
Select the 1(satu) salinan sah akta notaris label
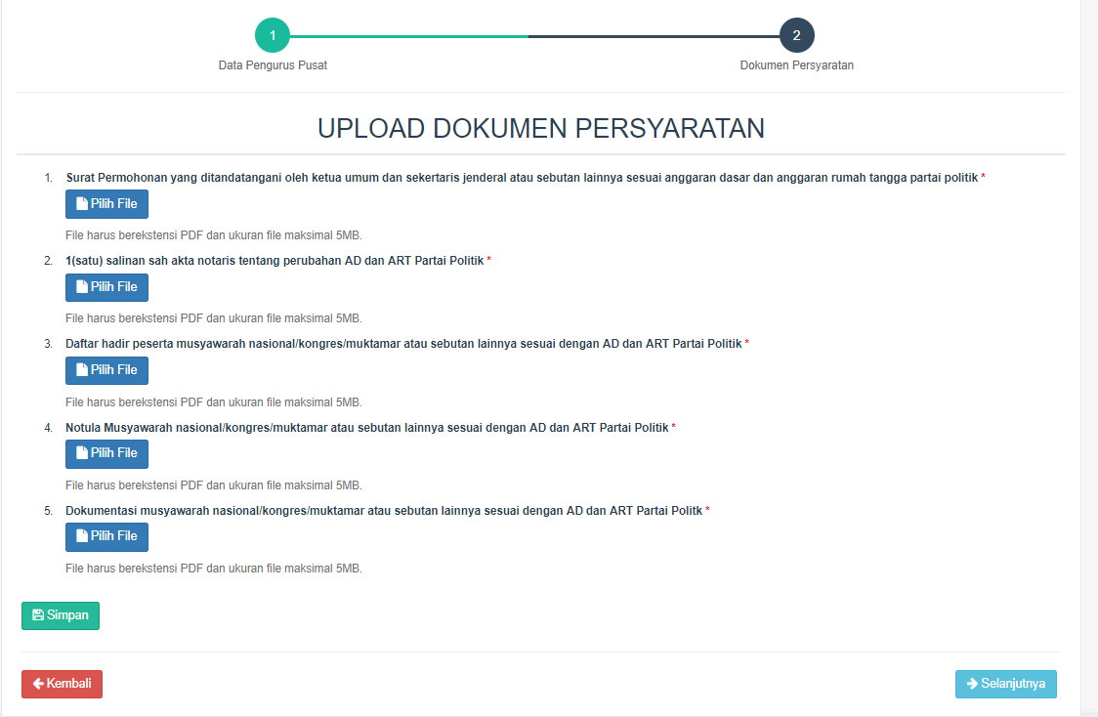coord(274,261)
